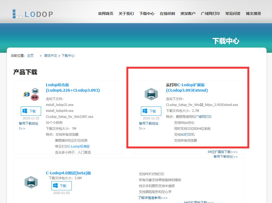Viewport: 272px width, 203px height.
Task: Click the IE and printer 推荐 icon
Action: coord(31,94)
